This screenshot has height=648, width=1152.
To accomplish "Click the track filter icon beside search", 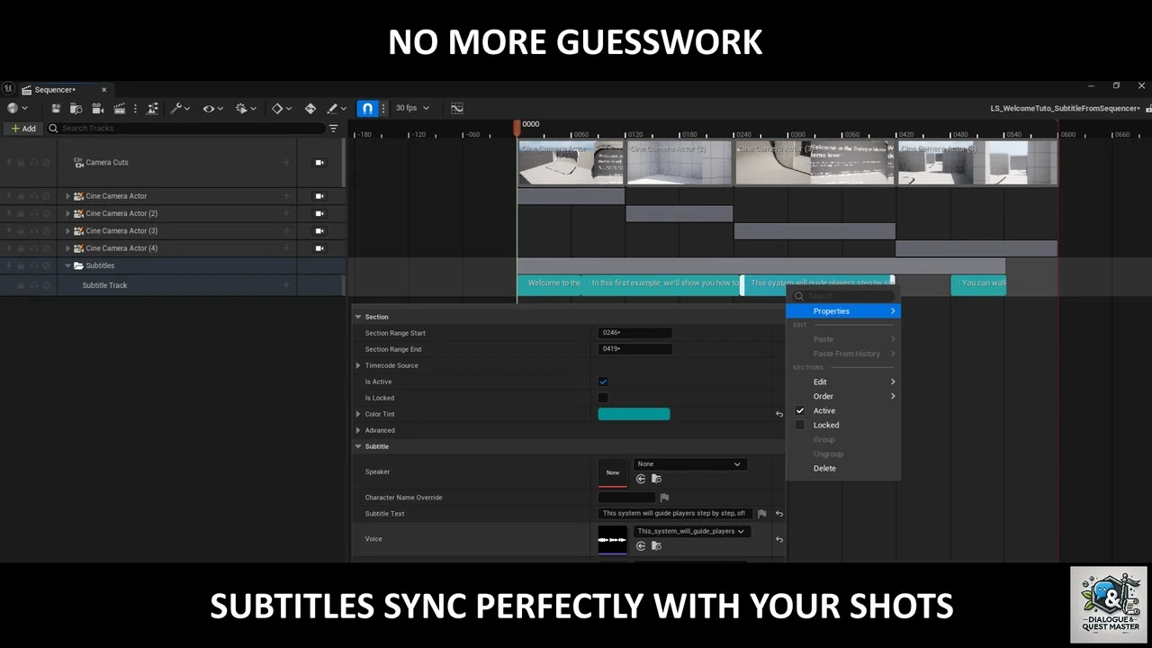I will (x=333, y=129).
